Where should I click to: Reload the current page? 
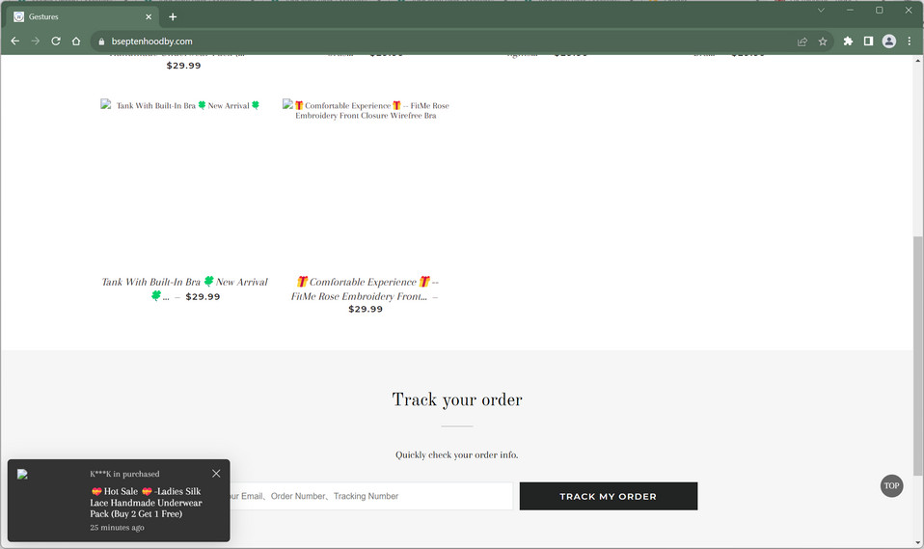56,41
